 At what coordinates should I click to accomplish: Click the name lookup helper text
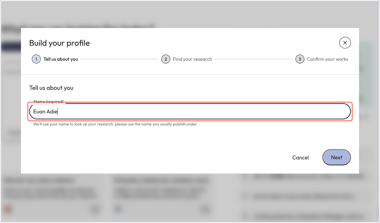[x=115, y=124]
